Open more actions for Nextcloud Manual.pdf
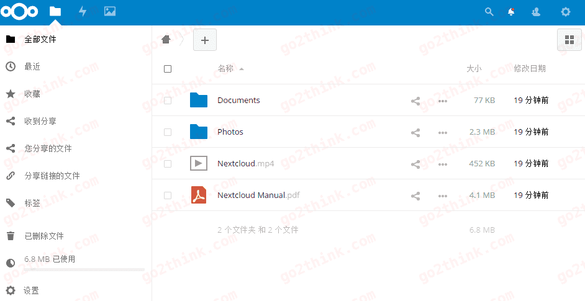The height and width of the screenshot is (301, 585). pyautogui.click(x=443, y=196)
